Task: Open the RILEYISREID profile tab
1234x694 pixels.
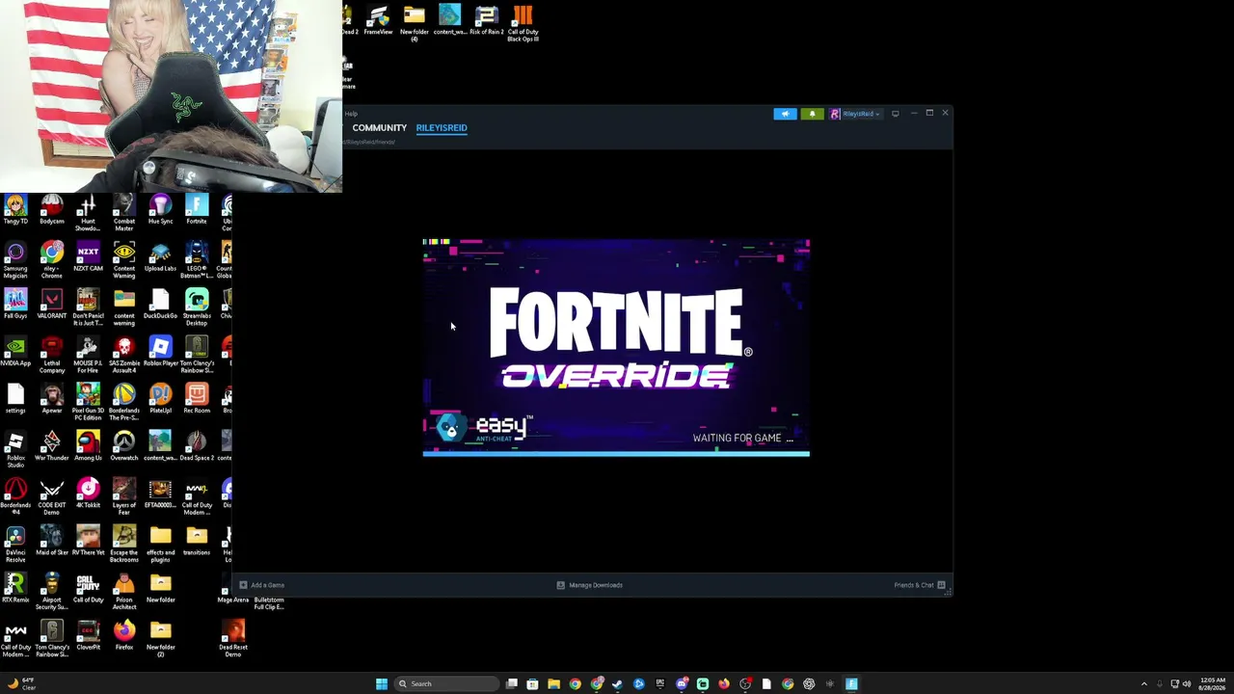Action: tap(442, 128)
